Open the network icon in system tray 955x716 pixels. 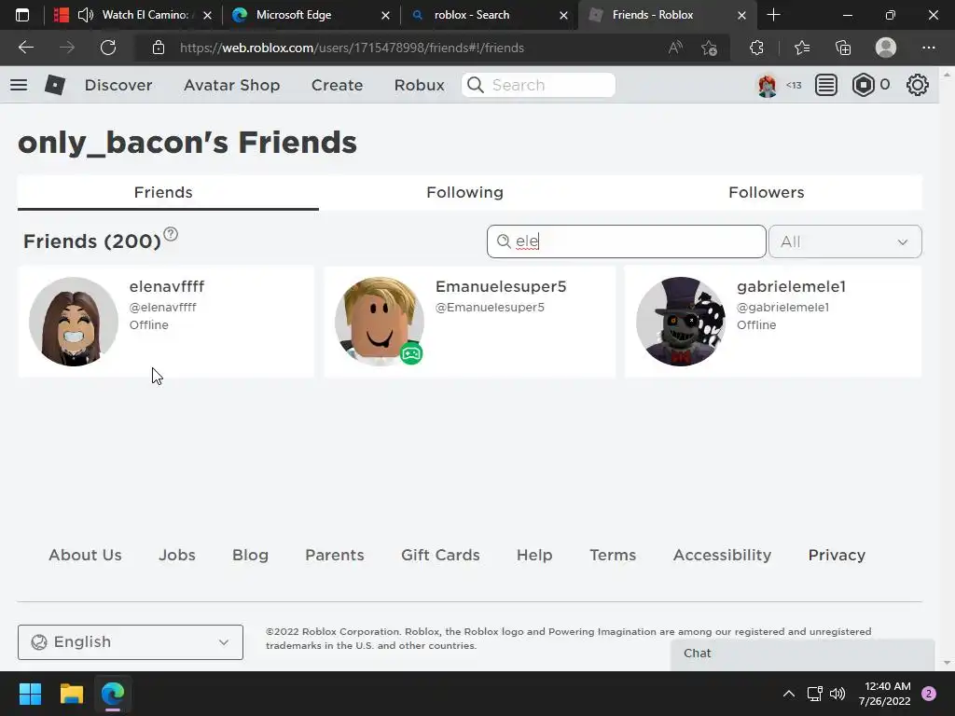(x=814, y=694)
